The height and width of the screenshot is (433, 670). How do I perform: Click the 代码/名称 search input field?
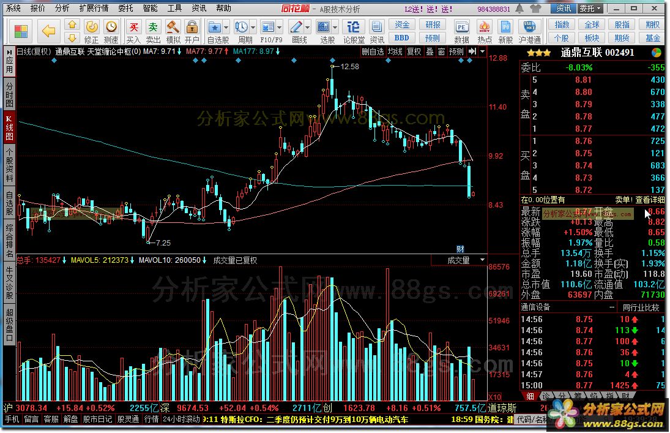point(532,419)
